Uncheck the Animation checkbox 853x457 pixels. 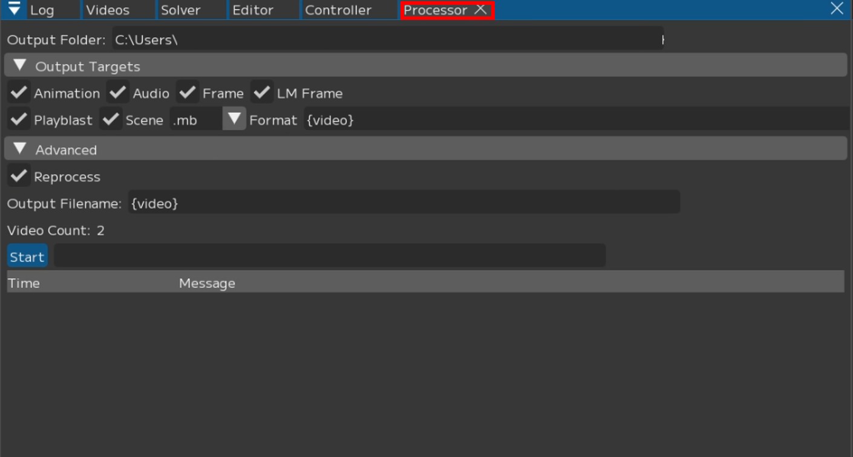tap(19, 92)
